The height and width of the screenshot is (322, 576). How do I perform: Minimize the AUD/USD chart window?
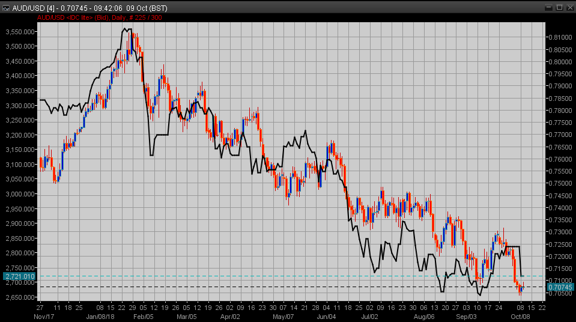pos(548,7)
